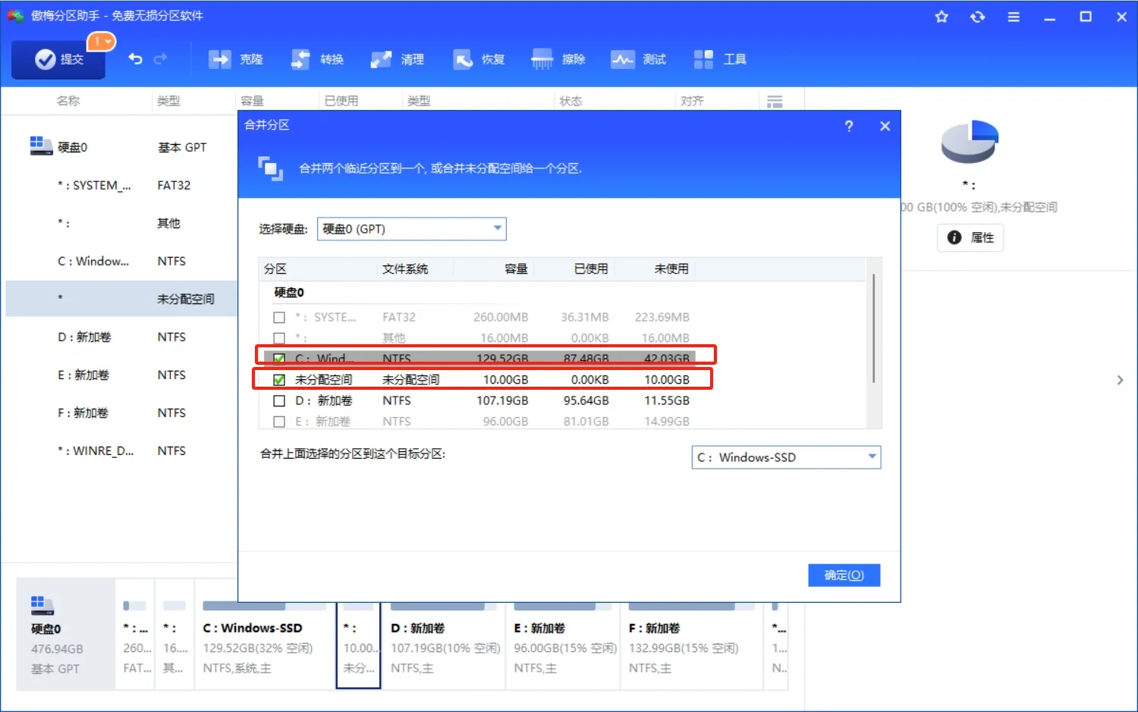This screenshot has width=1138, height=712.
Task: Select the 16MB 其他 block in disk map
Action: click(174, 635)
